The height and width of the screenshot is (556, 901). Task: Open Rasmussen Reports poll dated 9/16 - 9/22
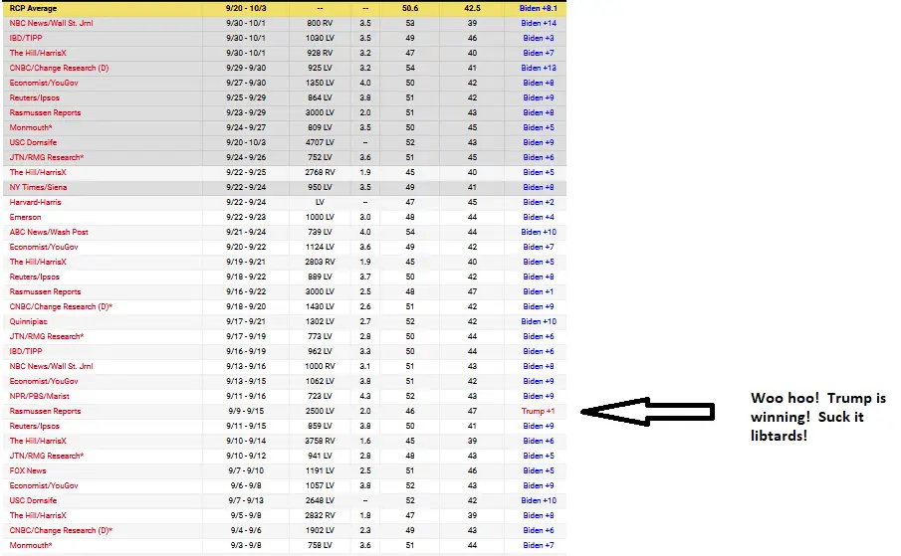point(46,291)
